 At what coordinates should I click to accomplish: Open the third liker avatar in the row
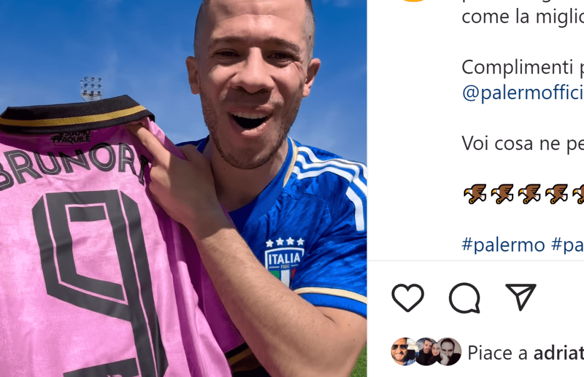449,351
